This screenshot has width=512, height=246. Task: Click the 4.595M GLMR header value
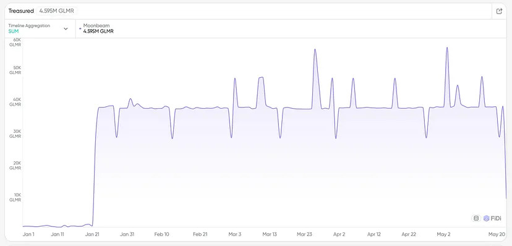(x=56, y=11)
